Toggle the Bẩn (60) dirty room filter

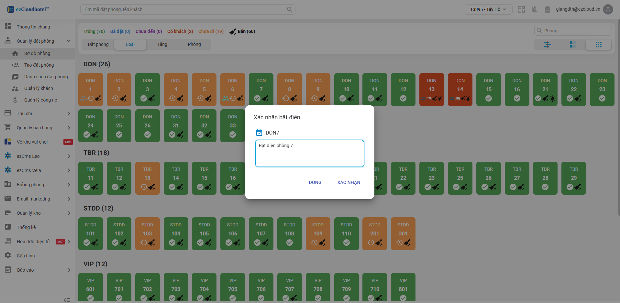pos(242,31)
